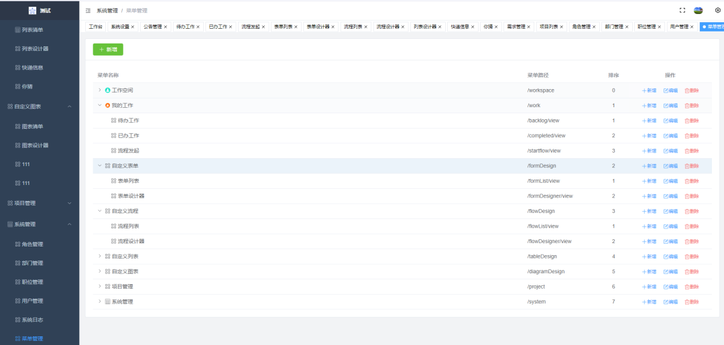This screenshot has height=345, width=724.
Task: Close the 公告管理 tab
Action: tap(166, 27)
